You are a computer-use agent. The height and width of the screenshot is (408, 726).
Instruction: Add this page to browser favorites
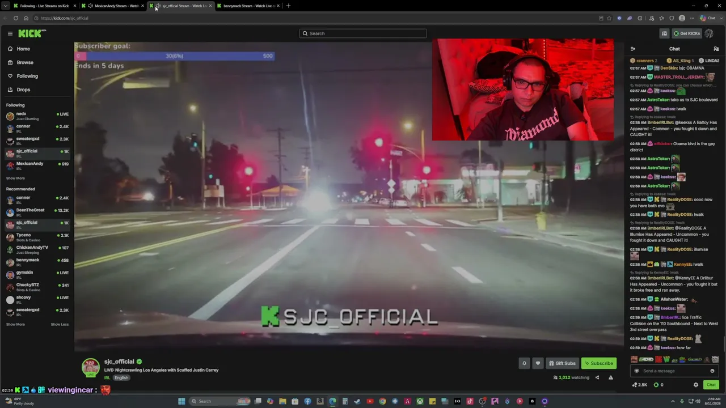[x=610, y=18]
